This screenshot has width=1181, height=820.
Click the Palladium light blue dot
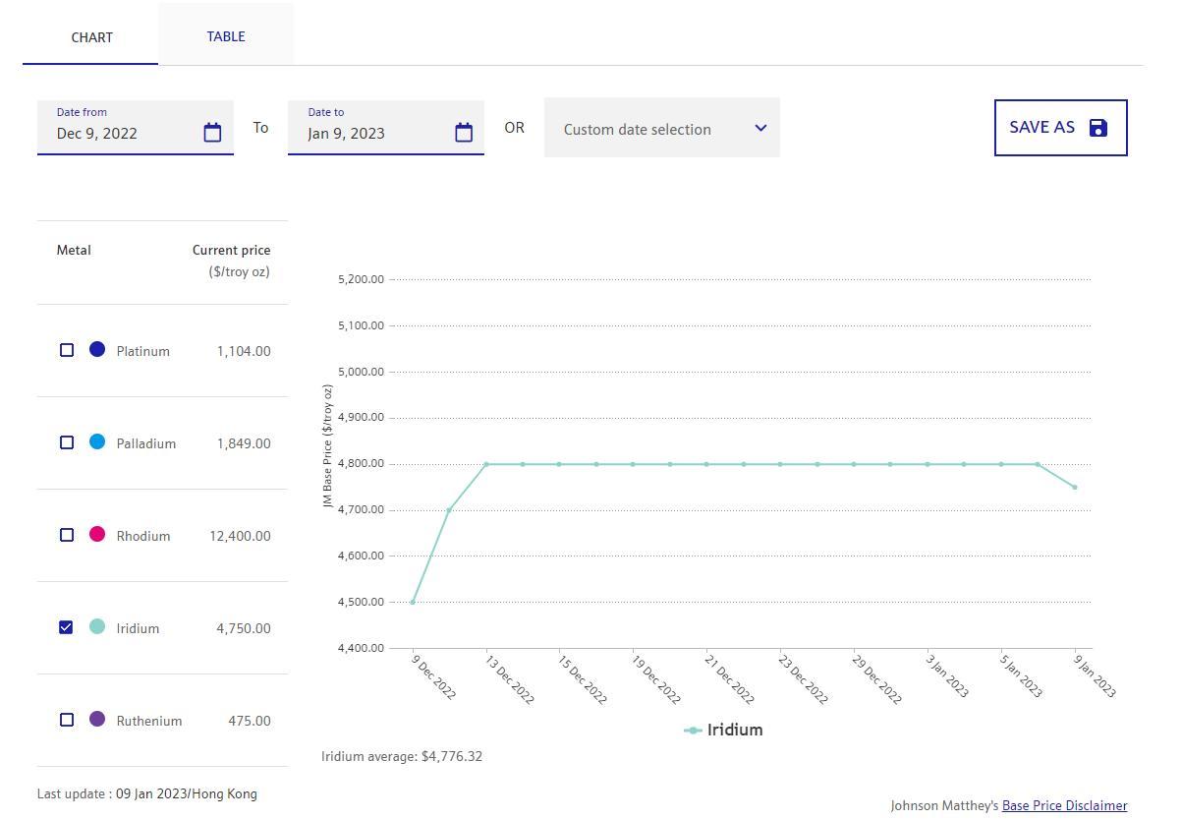(x=97, y=441)
